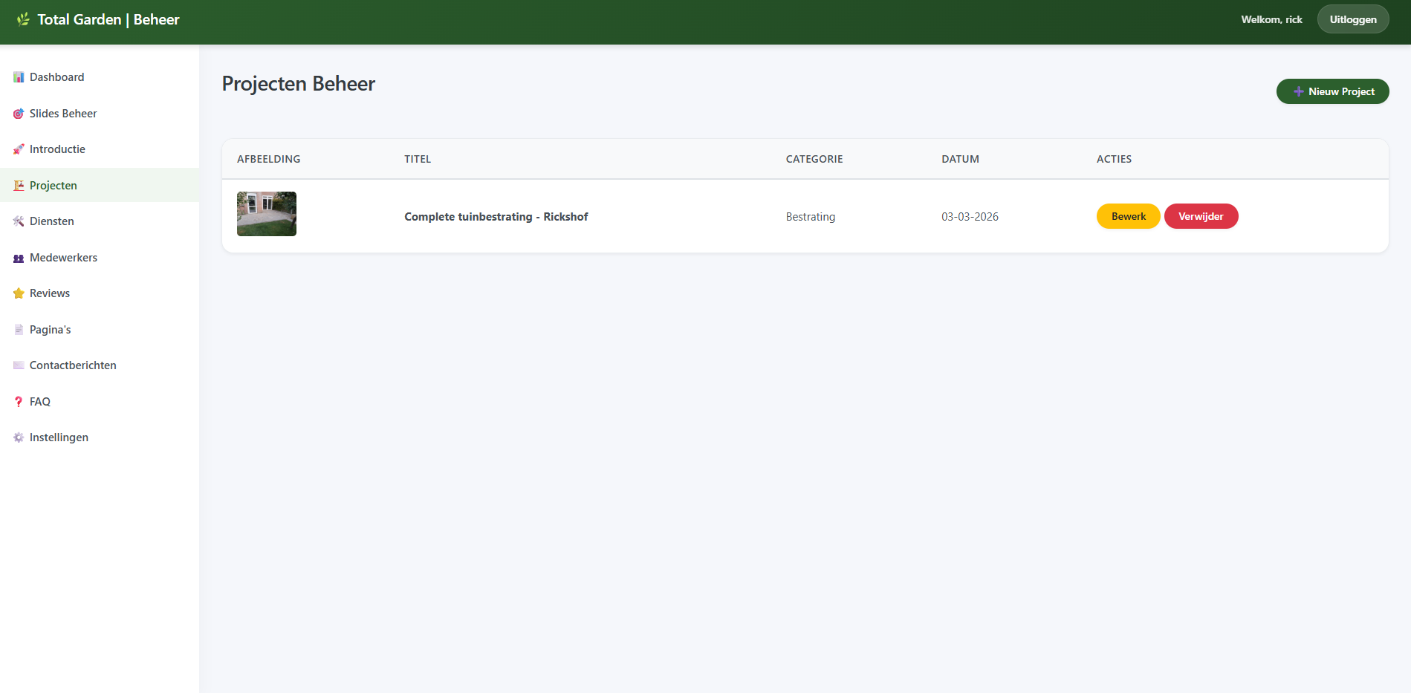Click the Contactberichten envelope icon
The height and width of the screenshot is (693, 1411).
coord(19,365)
